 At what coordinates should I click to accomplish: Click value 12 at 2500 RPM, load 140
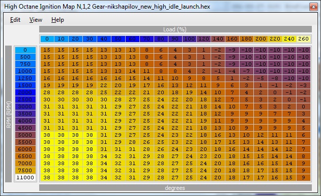(x=218, y=99)
